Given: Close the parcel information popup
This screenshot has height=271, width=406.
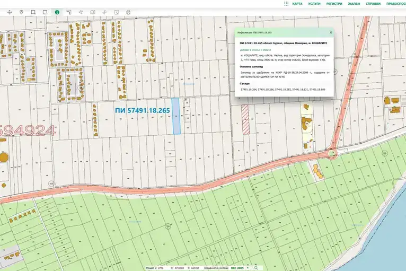Looking at the screenshot, I should pyautogui.click(x=331, y=33).
